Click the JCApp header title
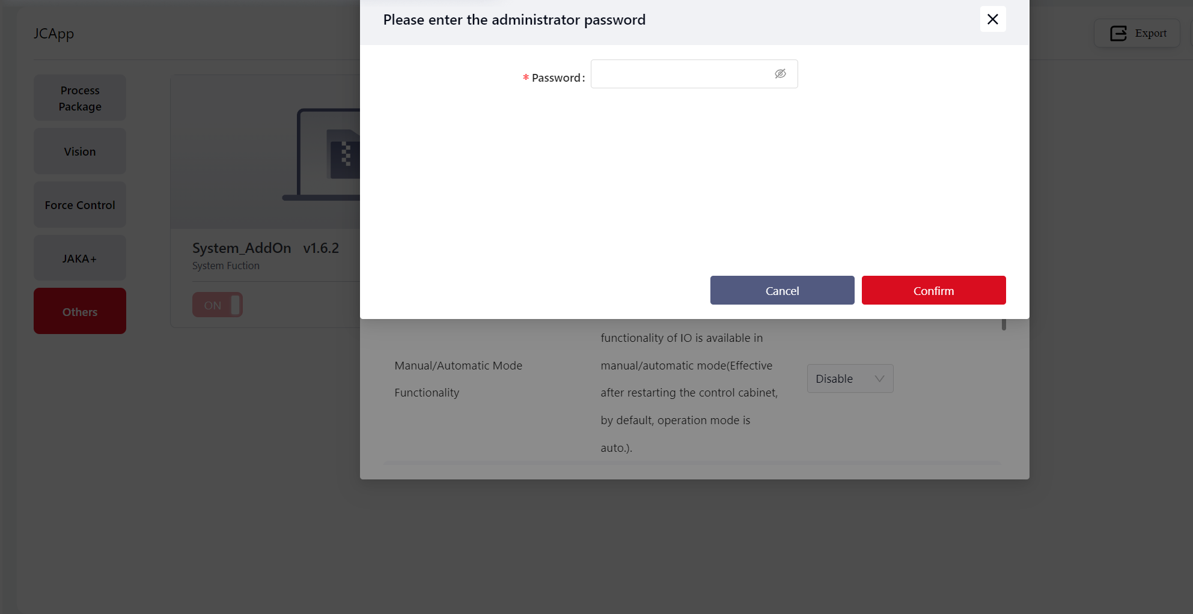The image size is (1193, 614). 53,34
